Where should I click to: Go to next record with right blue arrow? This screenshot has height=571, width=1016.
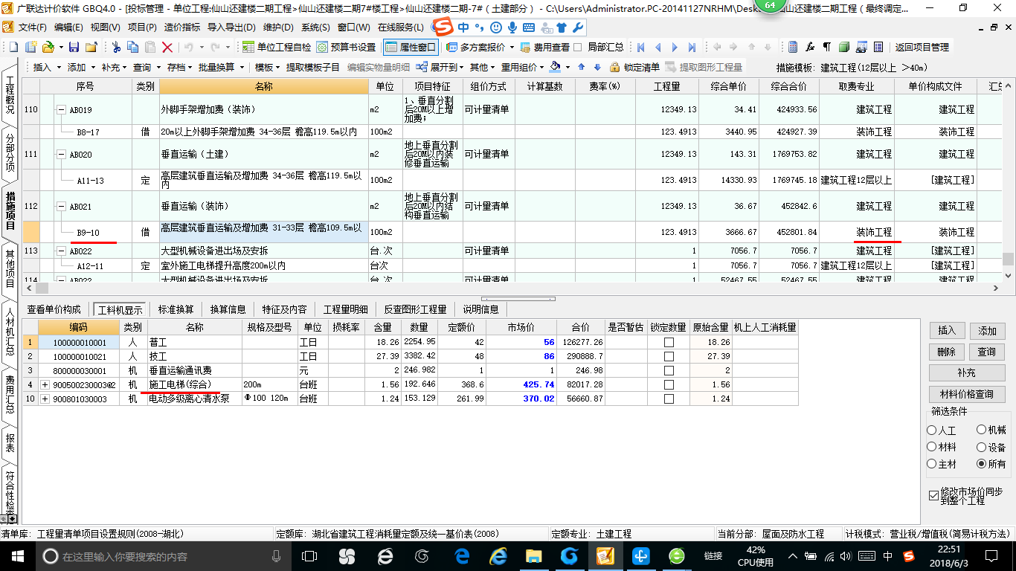point(675,47)
